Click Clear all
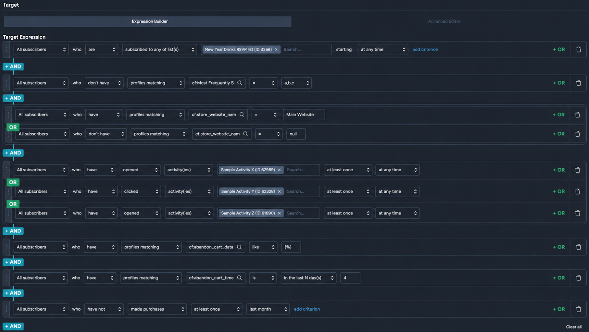This screenshot has height=332, width=589. 574,327
